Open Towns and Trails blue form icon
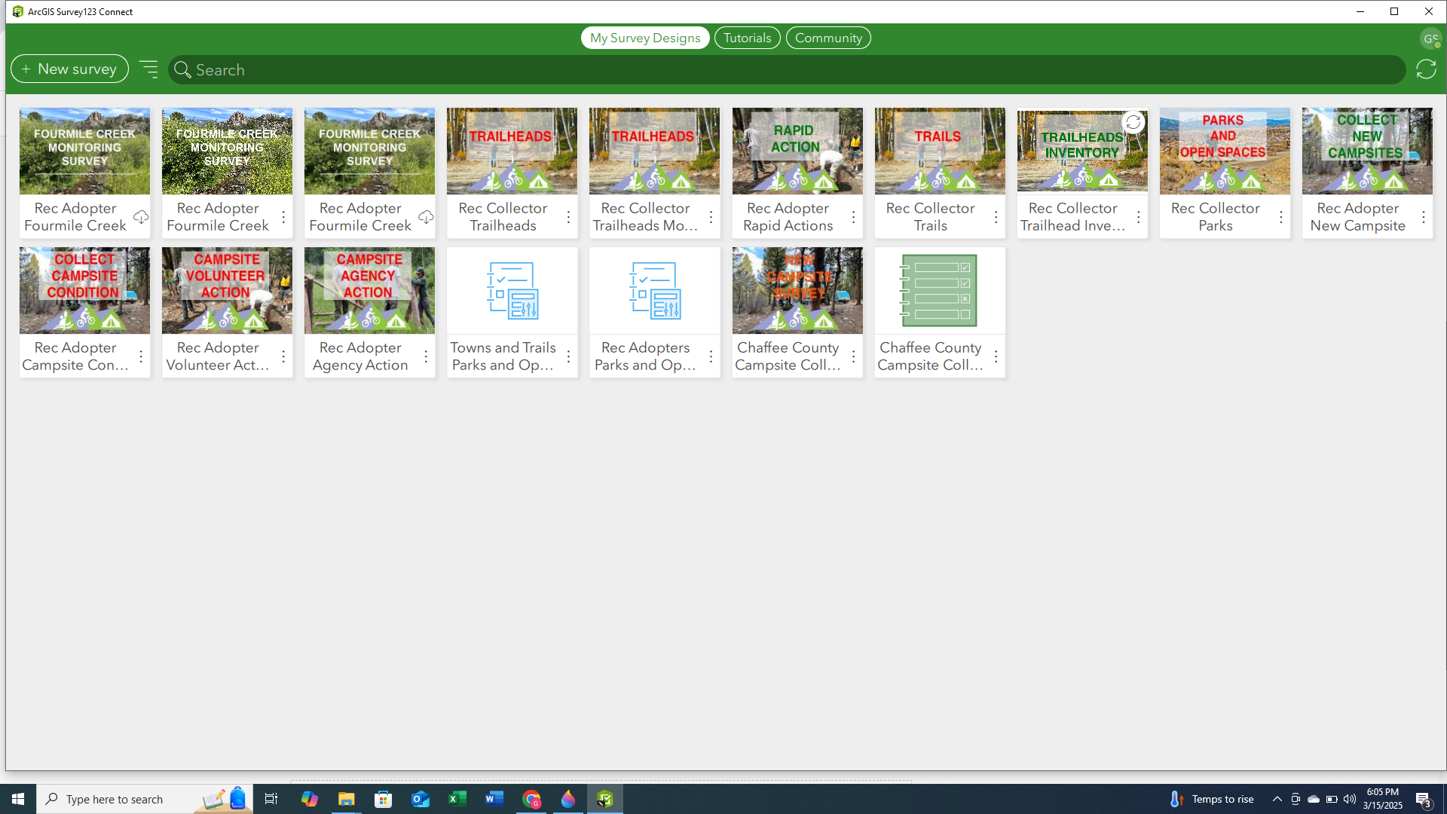Image resolution: width=1447 pixels, height=814 pixels. click(x=512, y=290)
